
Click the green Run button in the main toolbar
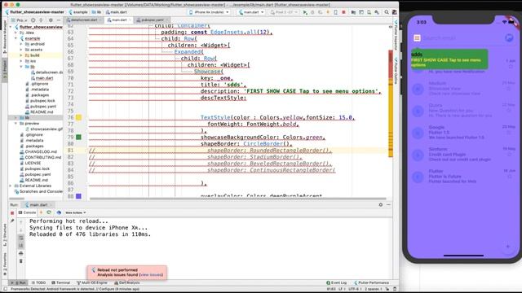click(x=305, y=12)
